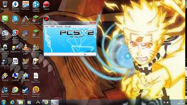This screenshot has height=105, width=187.
Task: Select the VLC media player shortcut
Action: tap(25, 49)
